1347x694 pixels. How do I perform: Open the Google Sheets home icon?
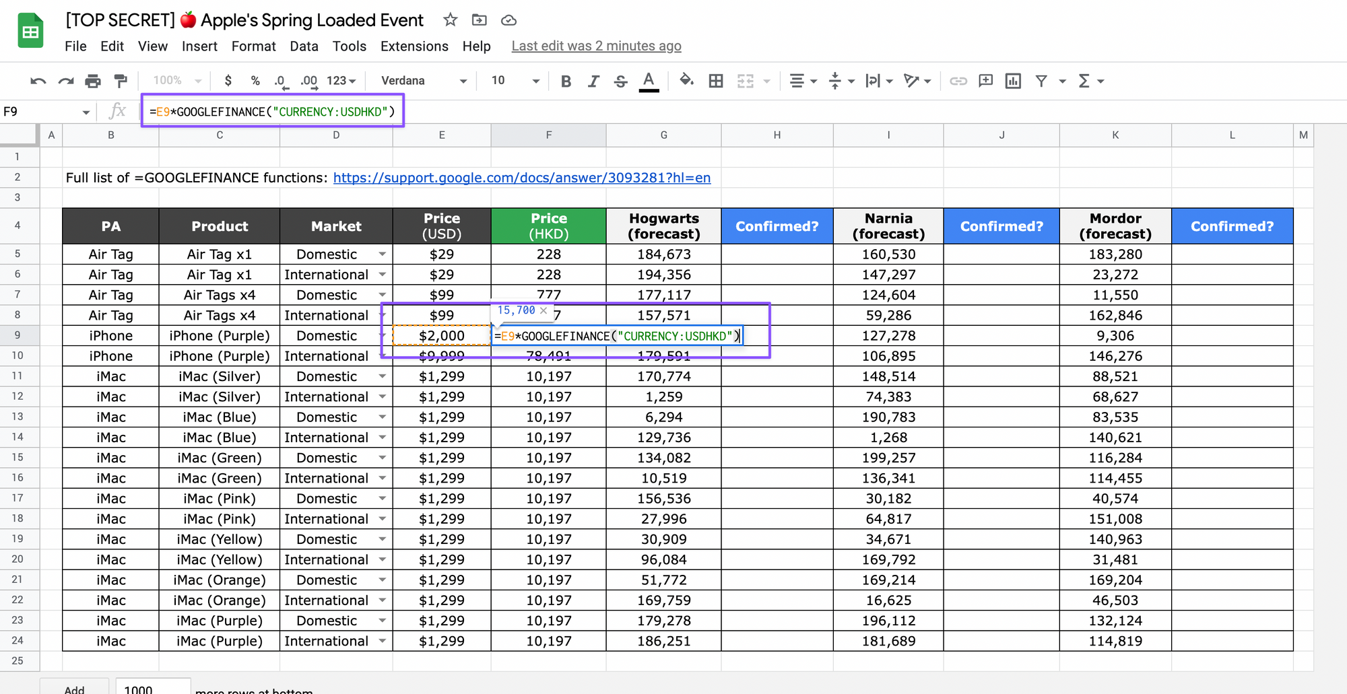(30, 31)
